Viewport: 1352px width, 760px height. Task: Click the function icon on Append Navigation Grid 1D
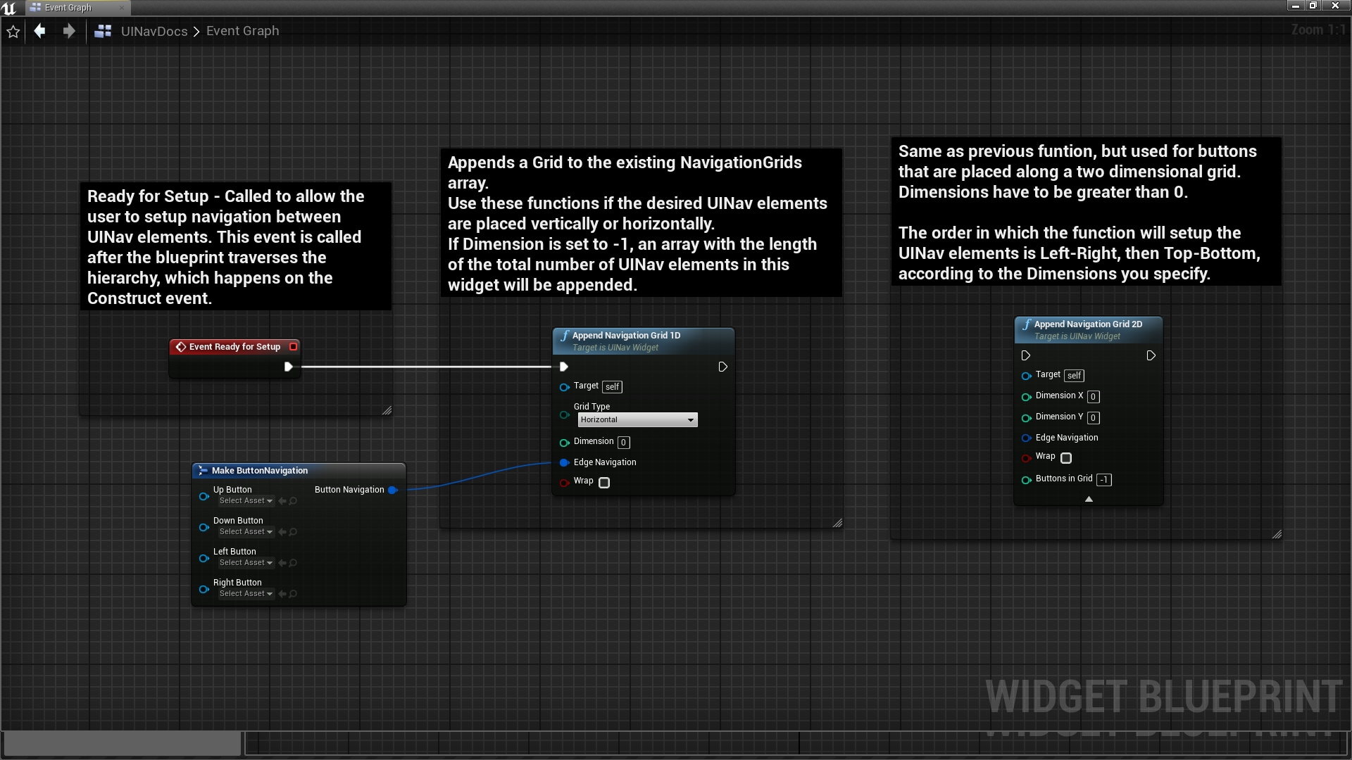click(565, 336)
